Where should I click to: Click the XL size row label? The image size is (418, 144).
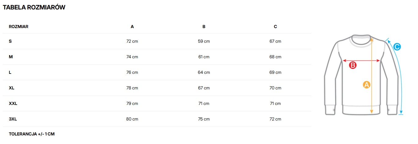click(12, 88)
